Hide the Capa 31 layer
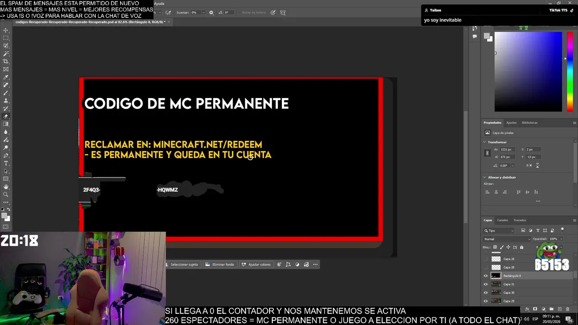 486,284
